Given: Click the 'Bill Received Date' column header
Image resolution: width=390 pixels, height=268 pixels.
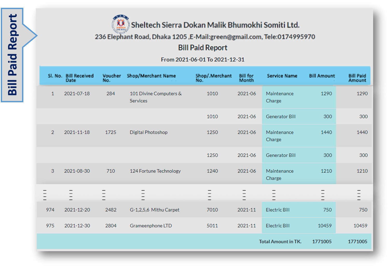Looking at the screenshot, I should (x=79, y=78).
